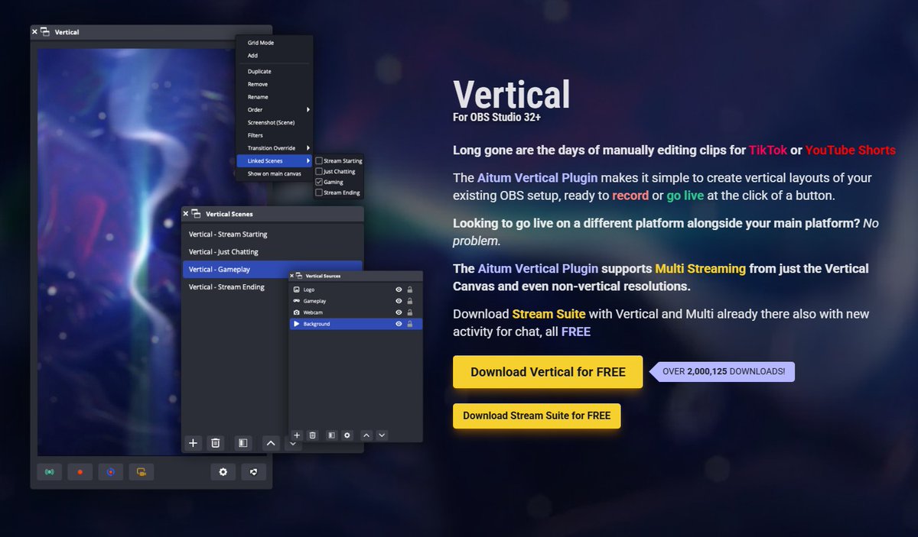Hide the Logo source
This screenshot has height=537, width=918.
pyautogui.click(x=399, y=290)
